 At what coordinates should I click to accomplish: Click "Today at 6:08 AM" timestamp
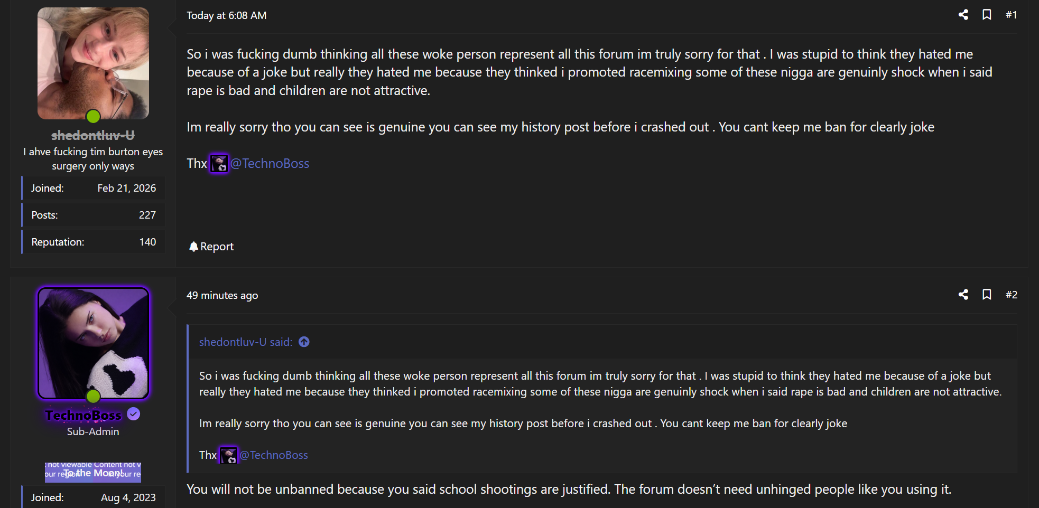pos(226,16)
